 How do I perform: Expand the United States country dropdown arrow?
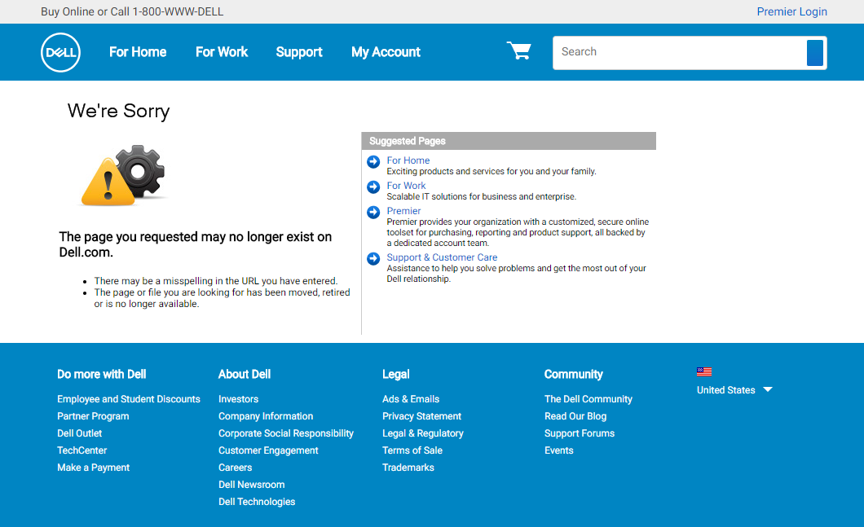(x=768, y=389)
